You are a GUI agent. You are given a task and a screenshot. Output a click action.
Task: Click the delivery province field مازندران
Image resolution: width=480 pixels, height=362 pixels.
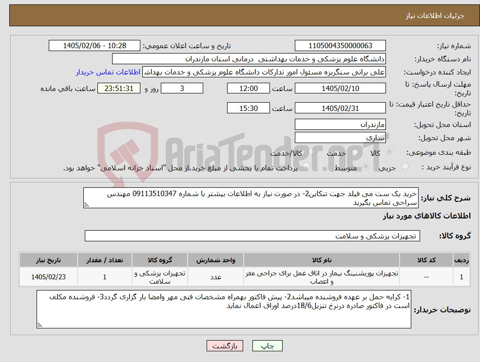click(340, 125)
